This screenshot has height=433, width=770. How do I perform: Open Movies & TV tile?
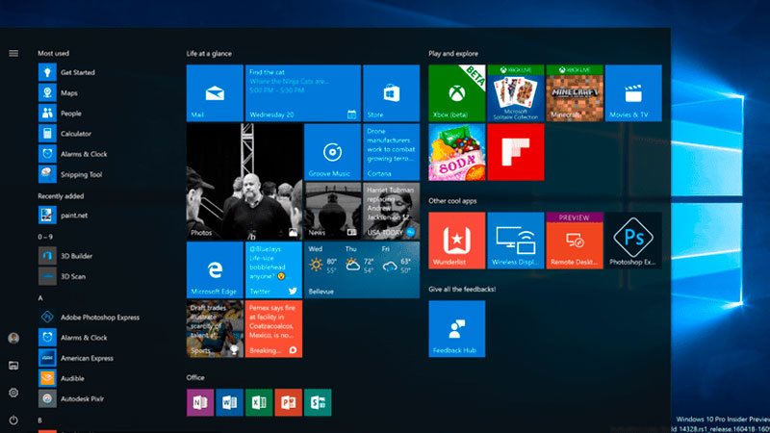point(632,93)
